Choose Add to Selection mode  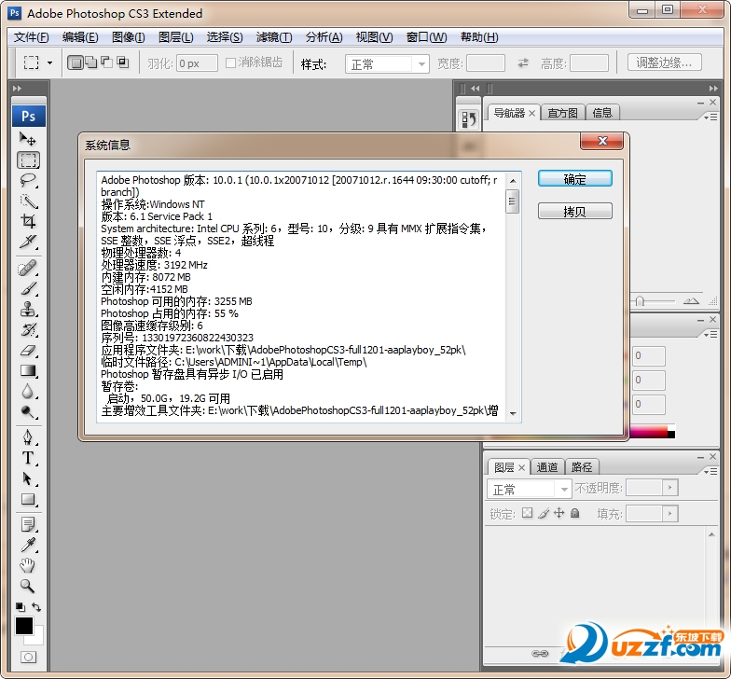click(x=91, y=62)
